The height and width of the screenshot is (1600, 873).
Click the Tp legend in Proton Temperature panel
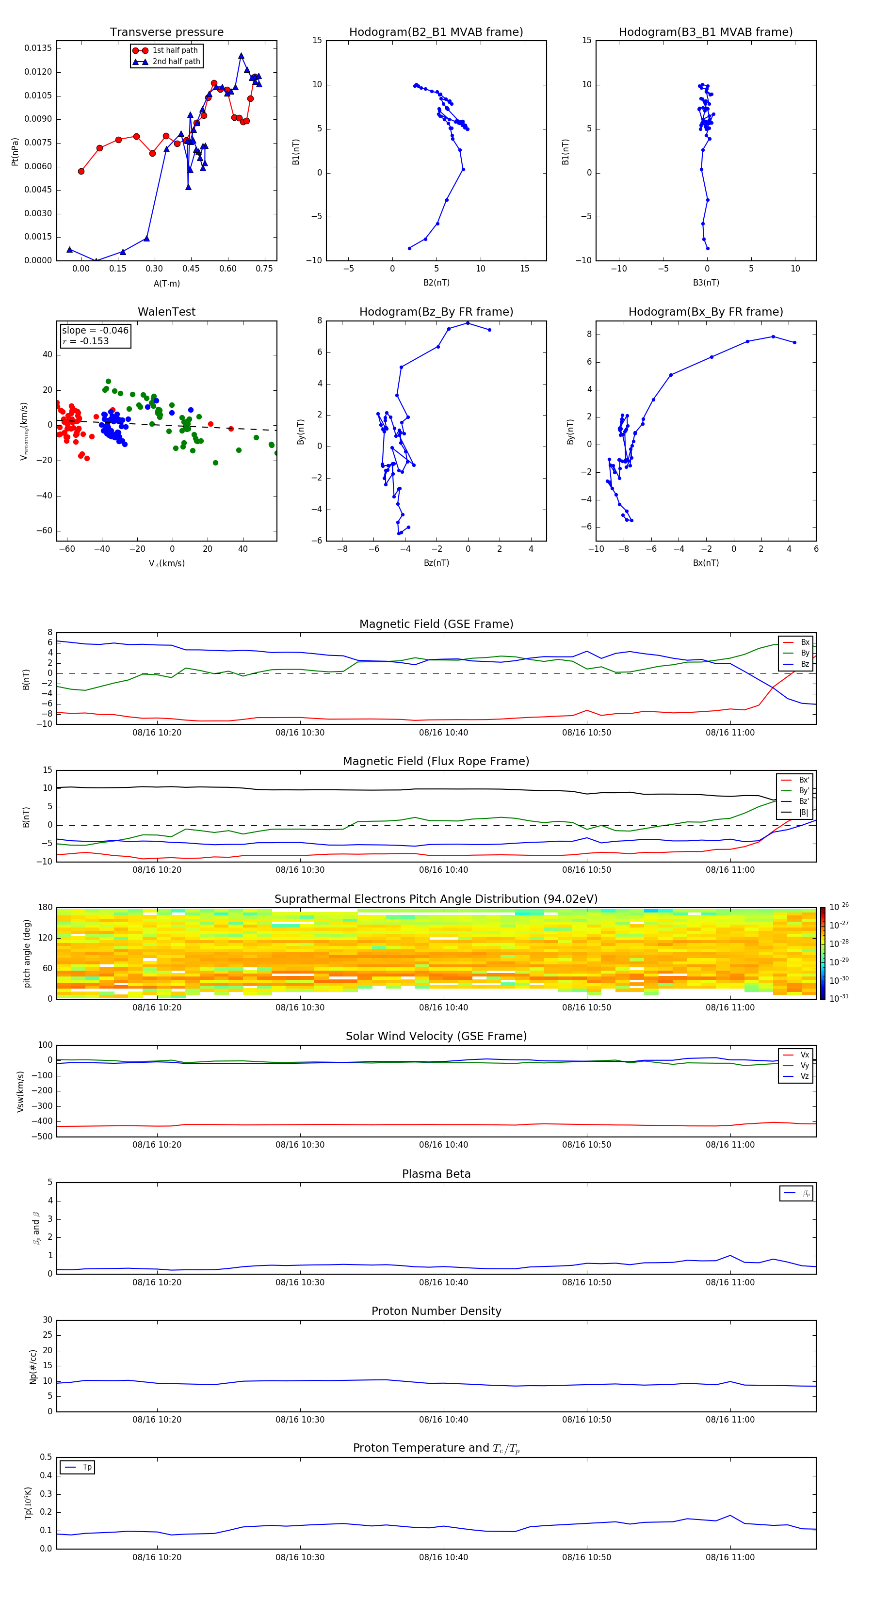click(x=78, y=1467)
